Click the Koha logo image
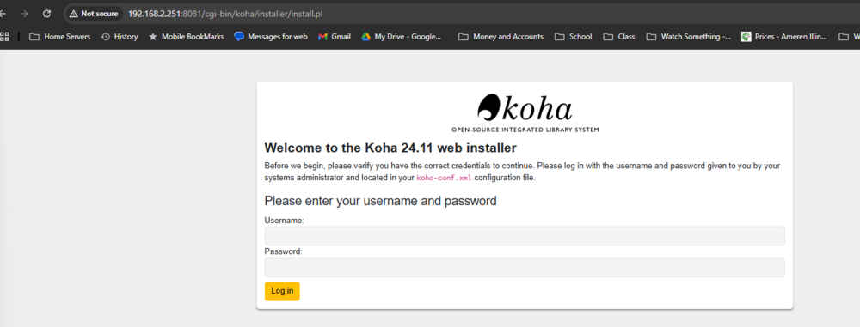860x327 pixels. pyautogui.click(x=525, y=113)
